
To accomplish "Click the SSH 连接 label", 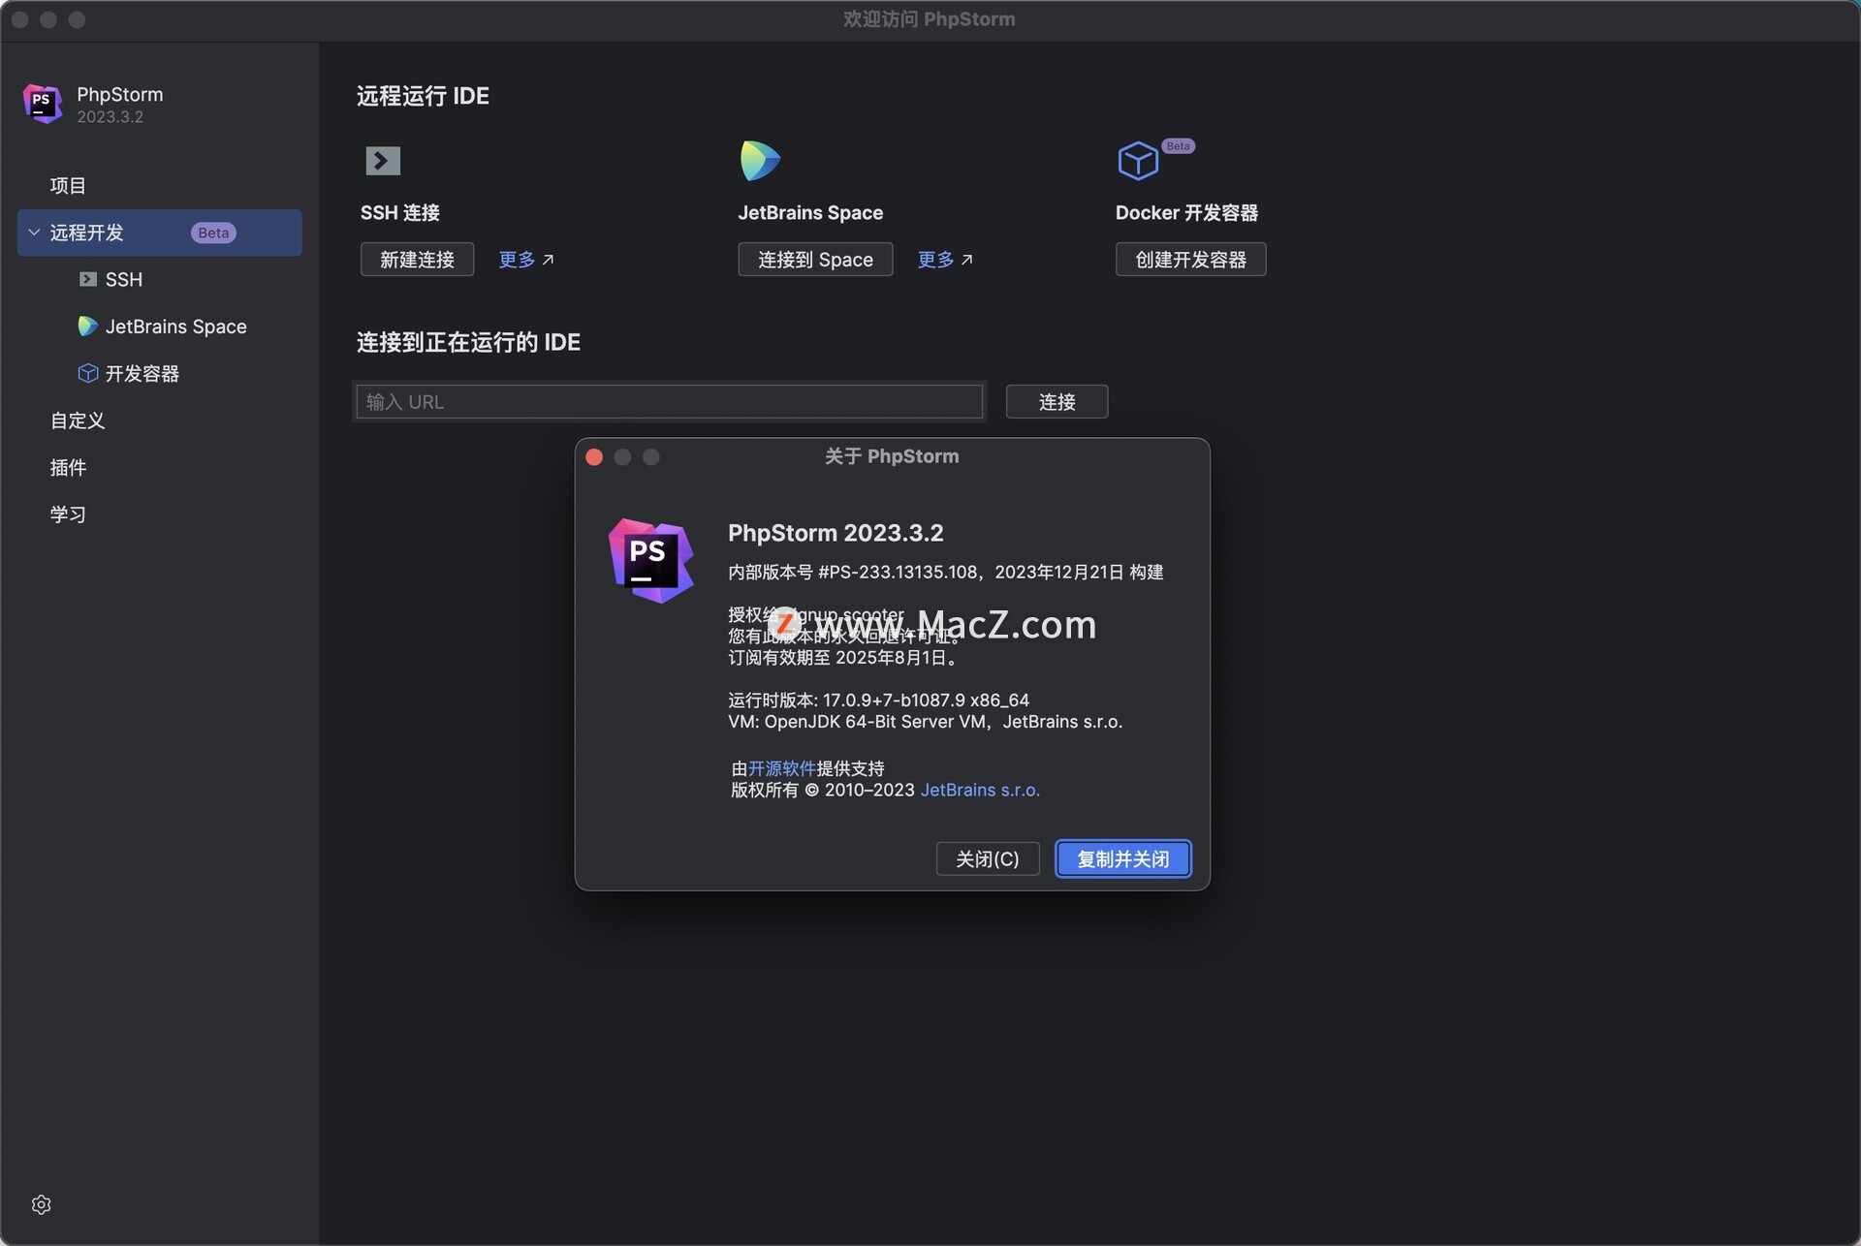I will (x=399, y=212).
